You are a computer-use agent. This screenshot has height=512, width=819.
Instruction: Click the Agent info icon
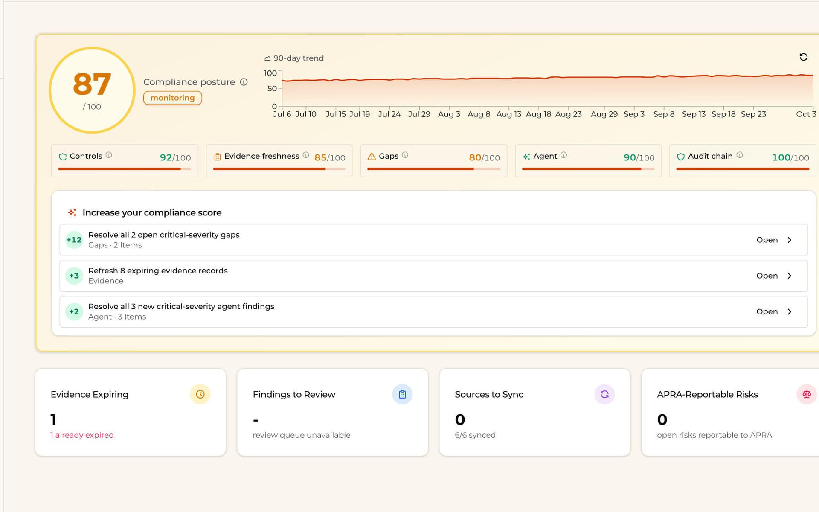coord(563,155)
